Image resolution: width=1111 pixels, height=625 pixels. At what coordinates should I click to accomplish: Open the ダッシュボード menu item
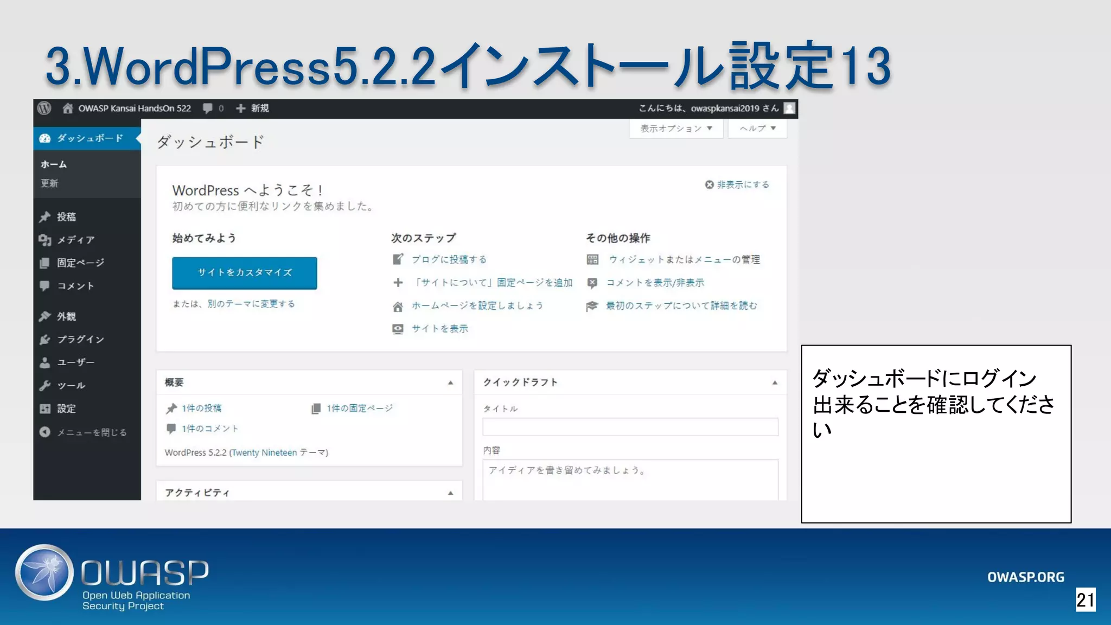tap(87, 138)
